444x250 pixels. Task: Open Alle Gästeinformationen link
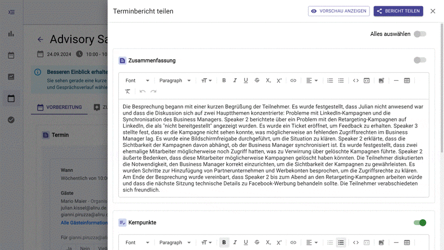[x=84, y=223]
